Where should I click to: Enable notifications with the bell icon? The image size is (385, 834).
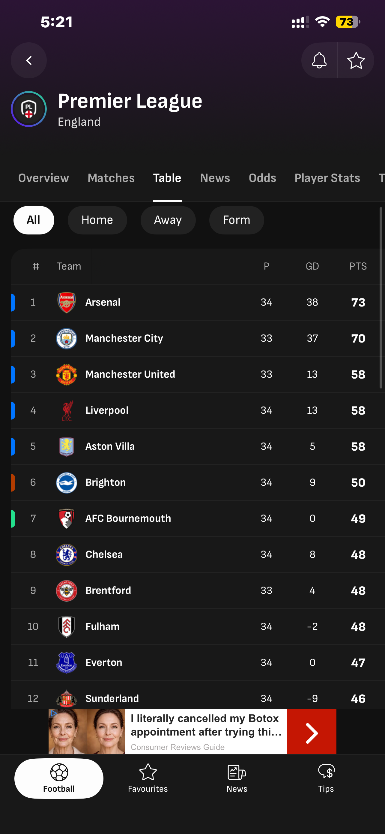pos(319,60)
